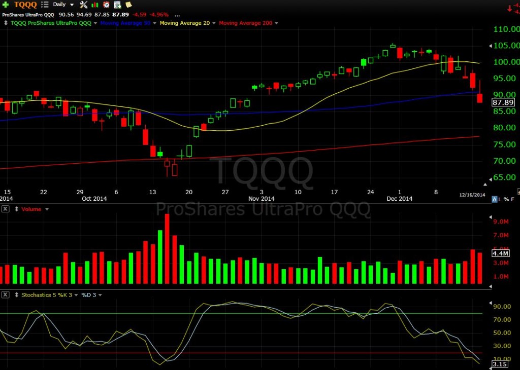The image size is (520, 370).
Task: Click the Moving Average 200 label
Action: [245, 23]
